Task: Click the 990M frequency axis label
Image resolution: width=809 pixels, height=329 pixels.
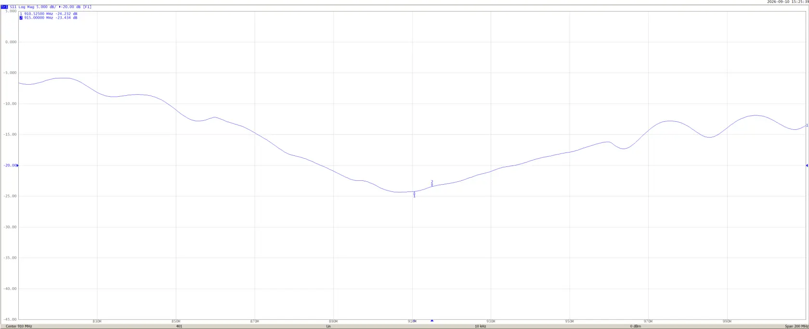Action: [727, 321]
